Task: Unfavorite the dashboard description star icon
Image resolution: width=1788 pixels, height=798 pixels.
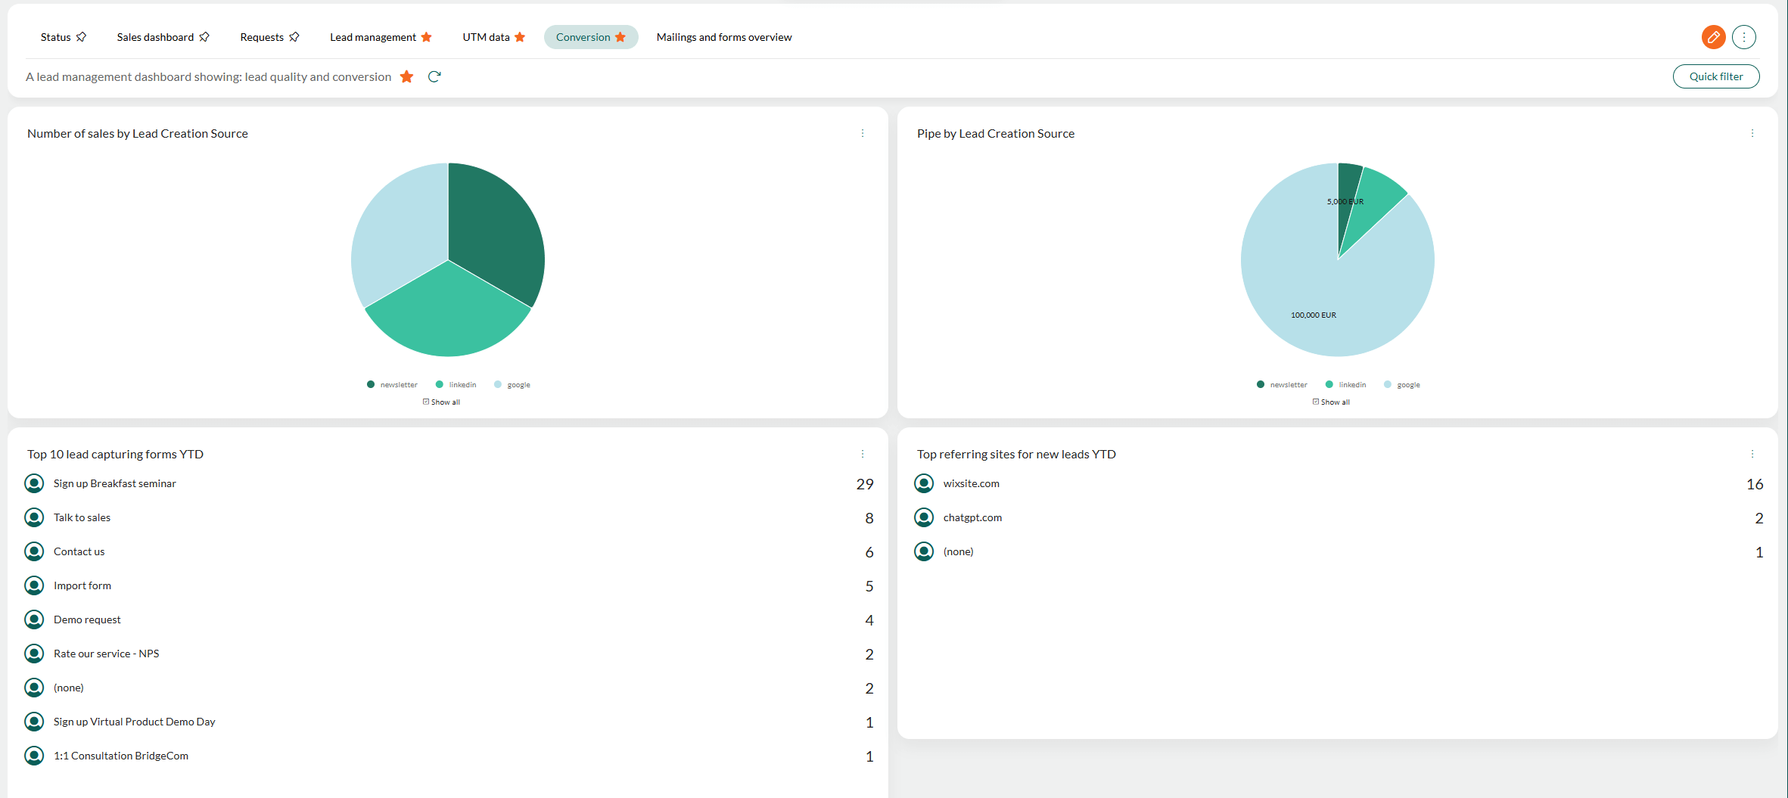Action: click(x=407, y=76)
